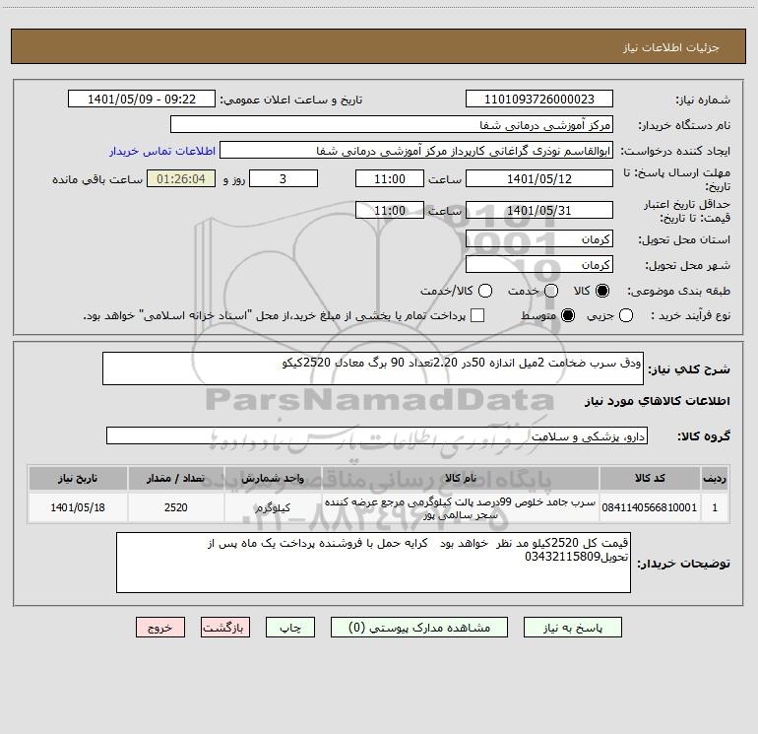Click the نام دستگاه خریدار field

point(392,125)
